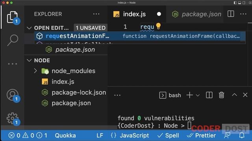Open Explorer views and more actions menu
Image resolution: width=252 pixels, height=141 pixels.
pos(96,14)
